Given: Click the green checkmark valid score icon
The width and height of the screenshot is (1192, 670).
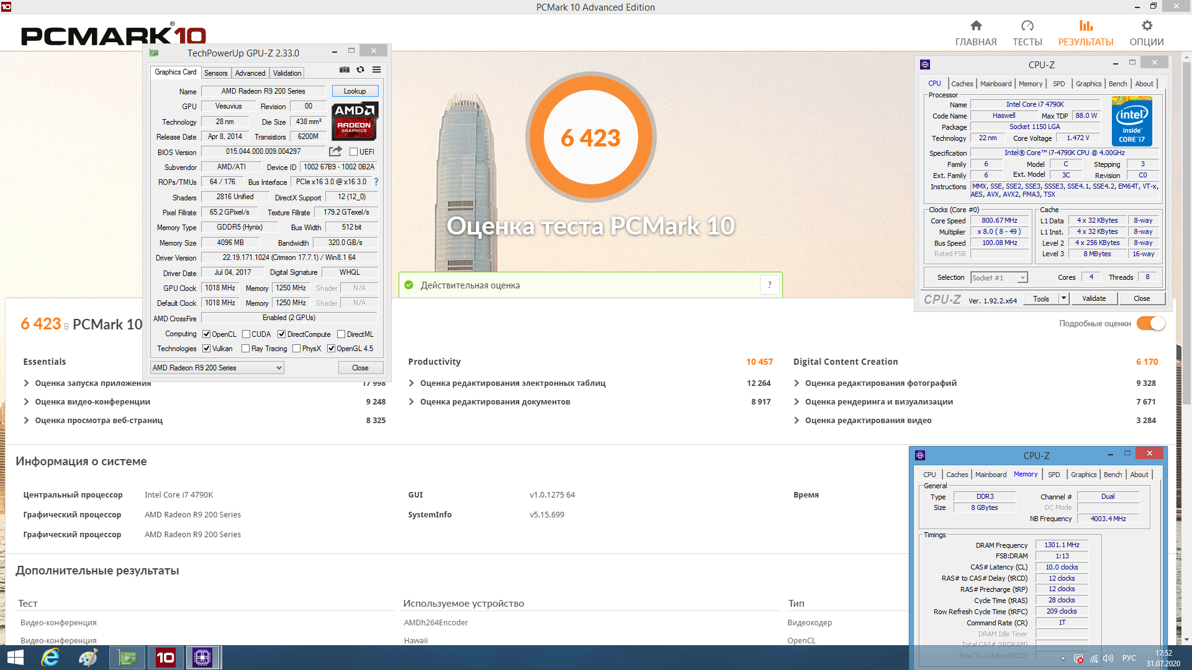Looking at the screenshot, I should pyautogui.click(x=409, y=285).
